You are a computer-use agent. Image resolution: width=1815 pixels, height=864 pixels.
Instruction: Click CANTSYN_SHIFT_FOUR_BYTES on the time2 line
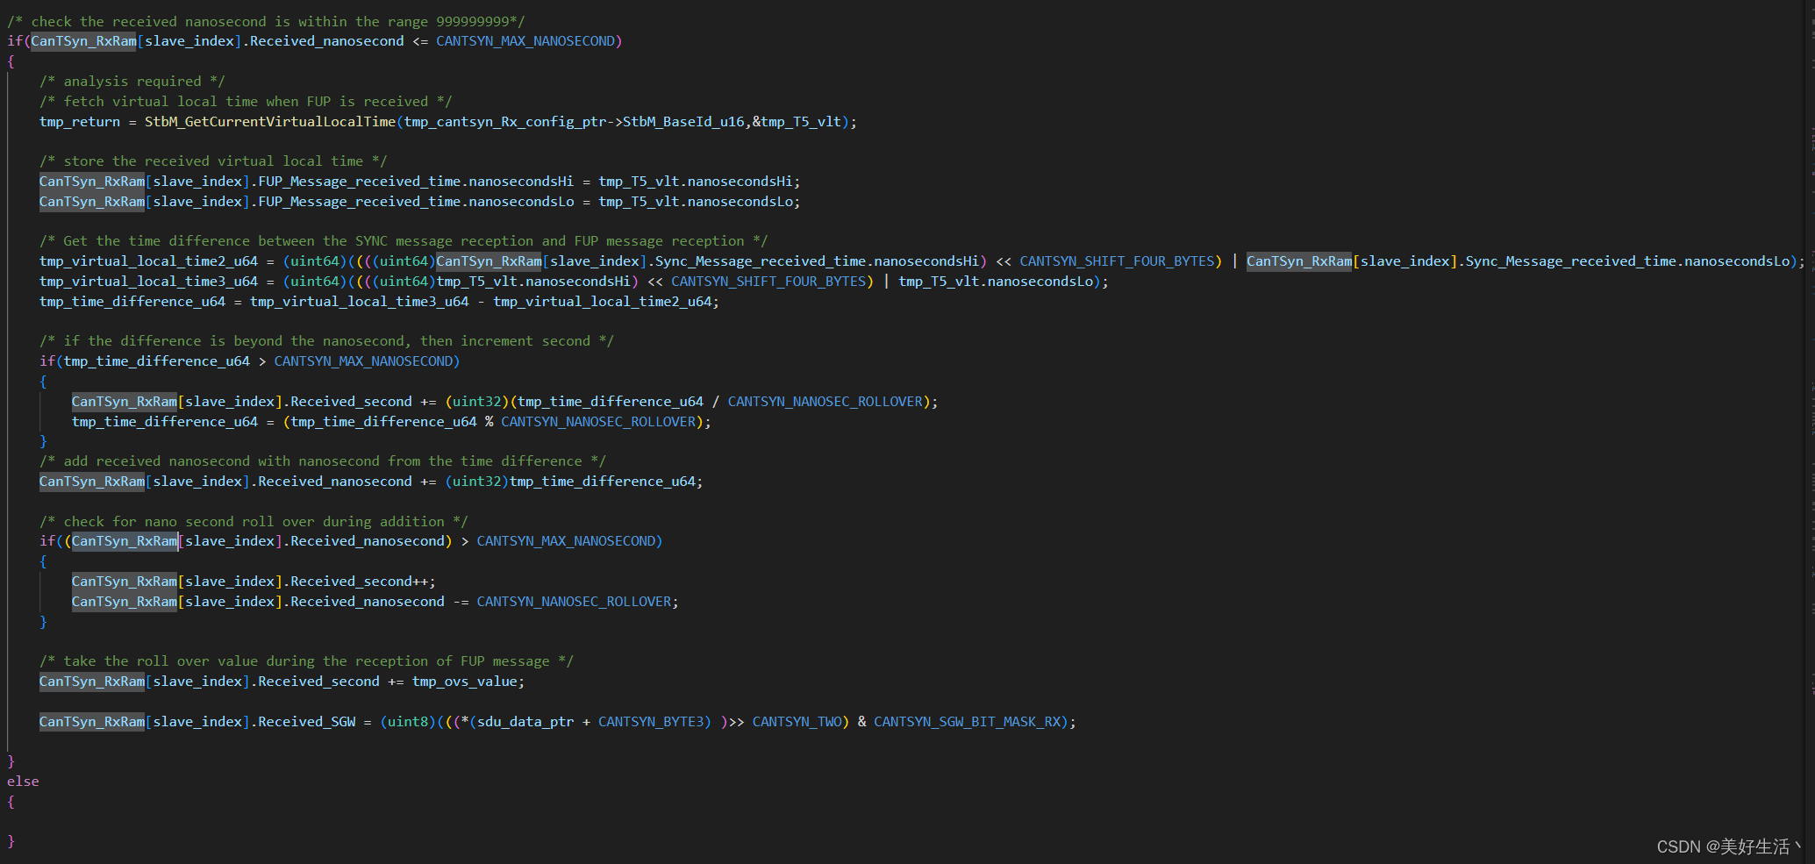[x=1117, y=261]
